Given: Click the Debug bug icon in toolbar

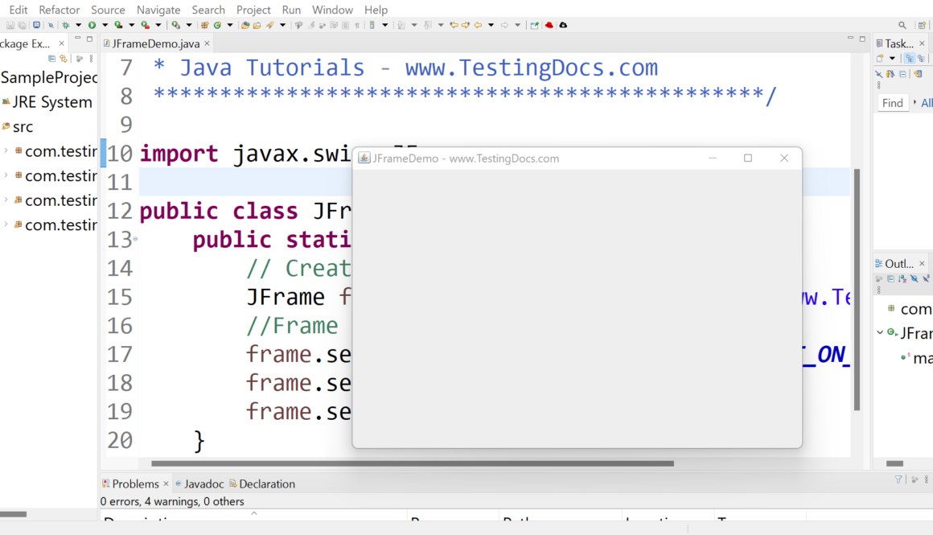Looking at the screenshot, I should coord(66,26).
